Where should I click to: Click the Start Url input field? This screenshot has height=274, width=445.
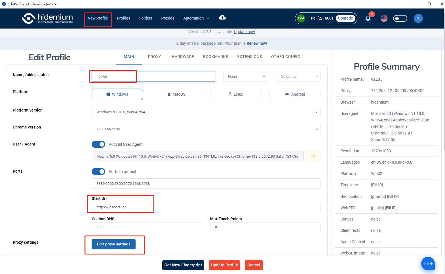(x=206, y=207)
